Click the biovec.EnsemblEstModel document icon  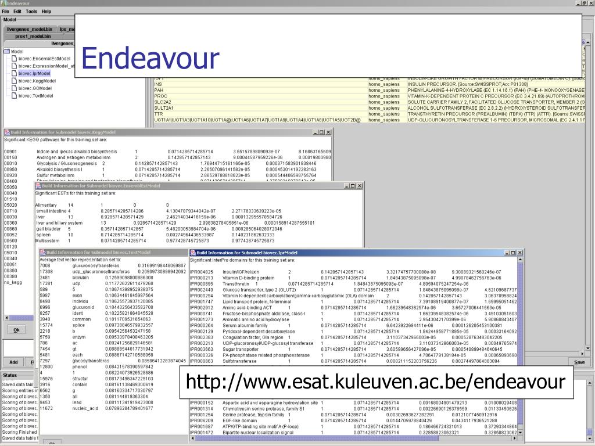pos(15,59)
